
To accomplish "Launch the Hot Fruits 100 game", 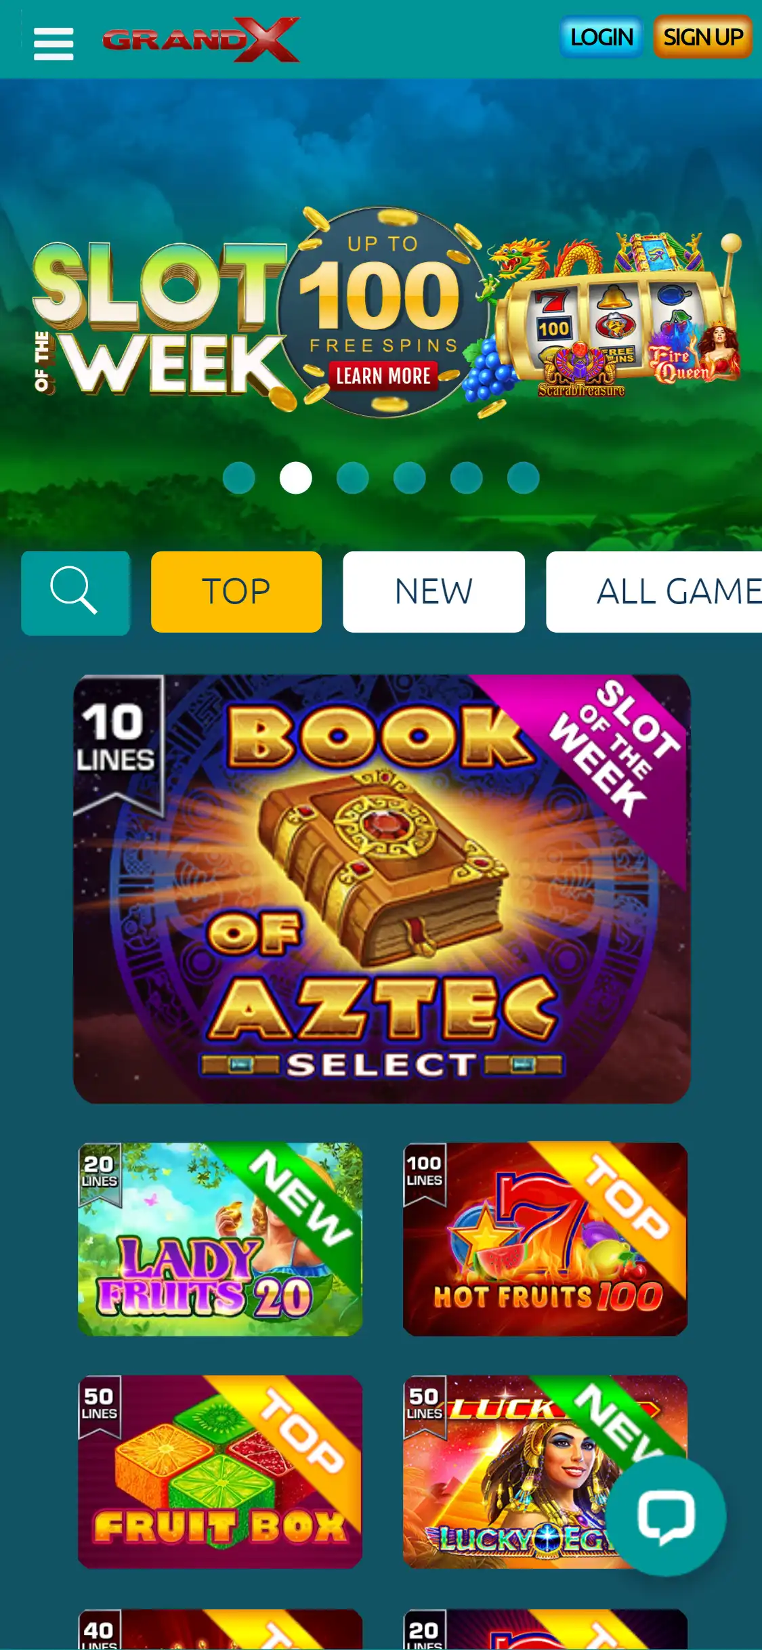I will pos(545,1240).
